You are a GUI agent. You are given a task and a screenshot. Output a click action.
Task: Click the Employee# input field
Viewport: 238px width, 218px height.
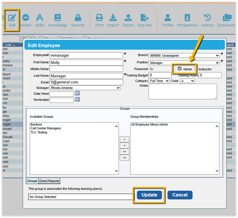click(86, 55)
